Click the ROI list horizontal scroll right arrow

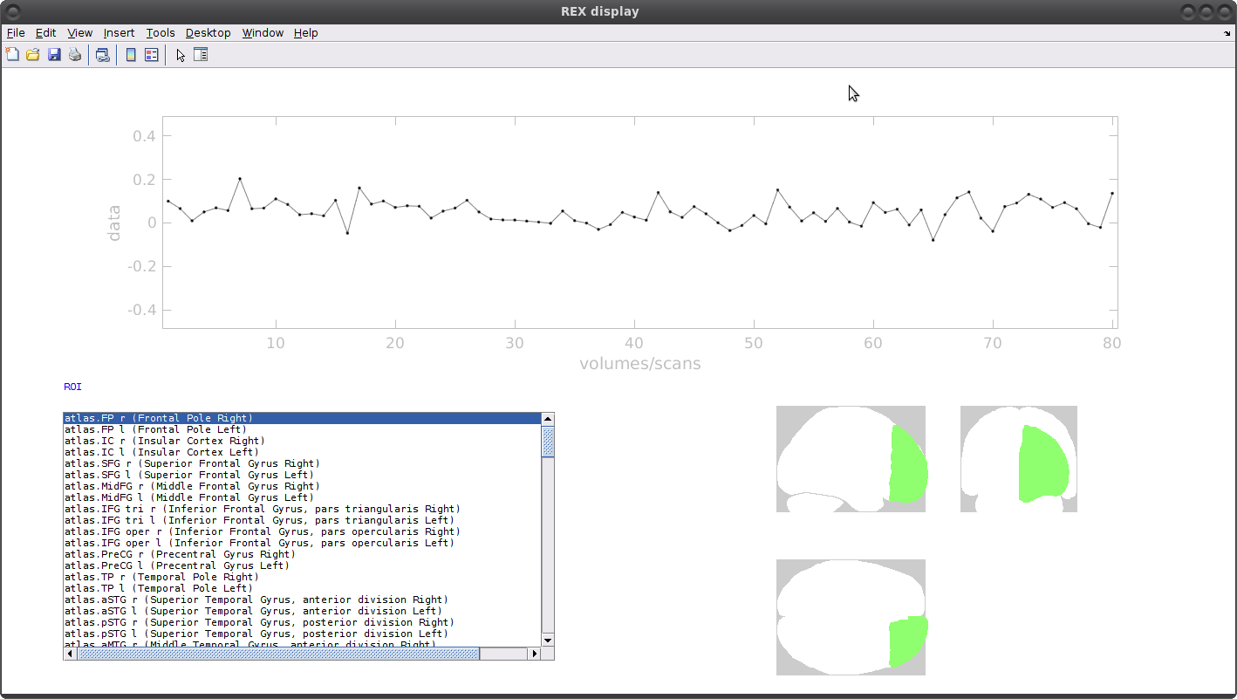click(x=536, y=653)
